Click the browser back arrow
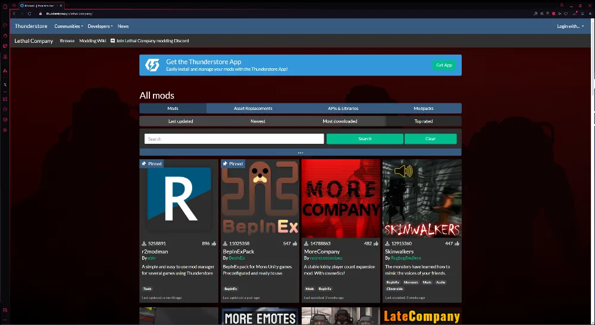Viewport: 595px width, 325px height. [x=14, y=14]
